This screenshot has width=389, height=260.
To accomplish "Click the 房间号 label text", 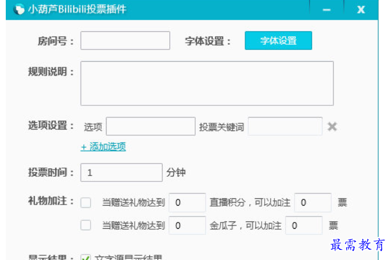I will tap(56, 41).
